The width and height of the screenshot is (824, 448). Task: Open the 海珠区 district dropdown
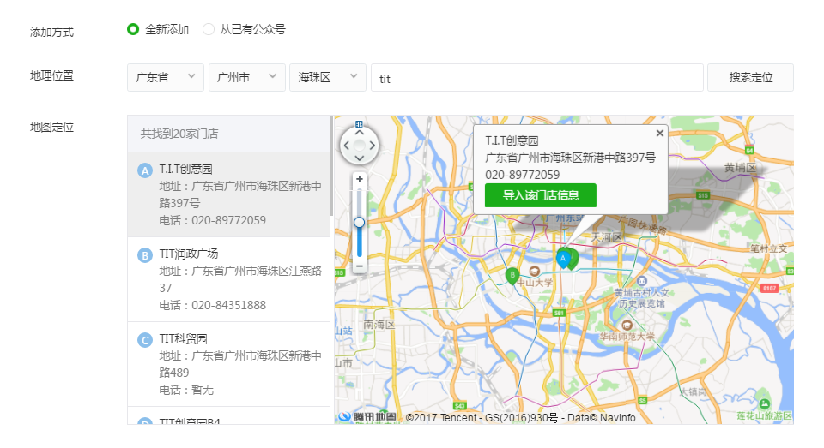click(x=327, y=77)
